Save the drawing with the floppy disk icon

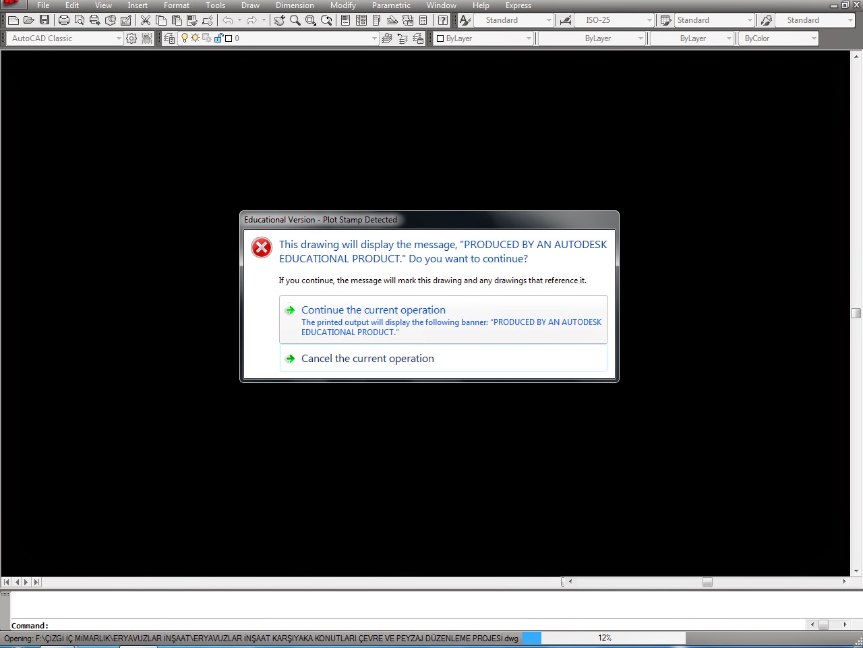click(44, 20)
